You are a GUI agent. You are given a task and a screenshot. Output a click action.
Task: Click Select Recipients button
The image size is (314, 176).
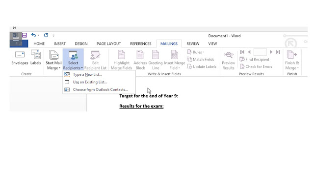point(73,60)
